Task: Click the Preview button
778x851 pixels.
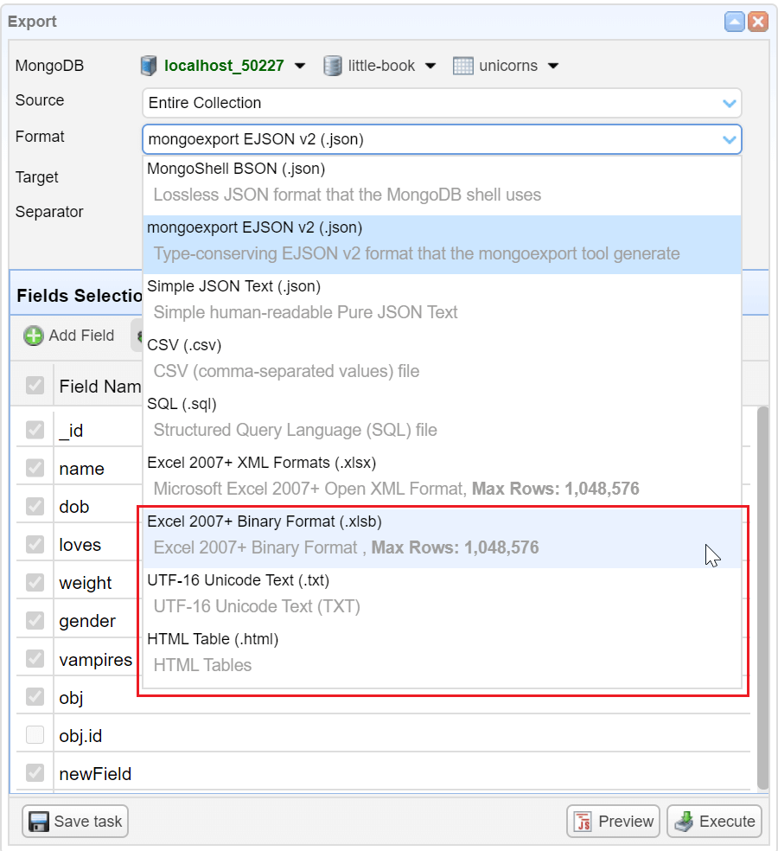Action: tap(613, 821)
